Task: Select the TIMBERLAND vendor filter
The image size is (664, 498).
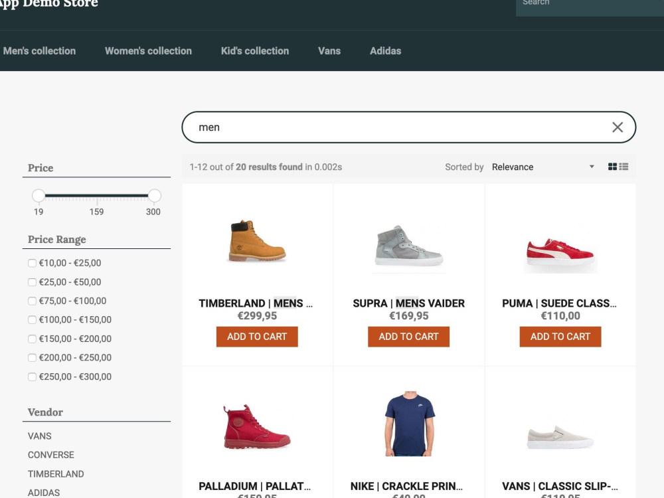Action: click(56, 473)
